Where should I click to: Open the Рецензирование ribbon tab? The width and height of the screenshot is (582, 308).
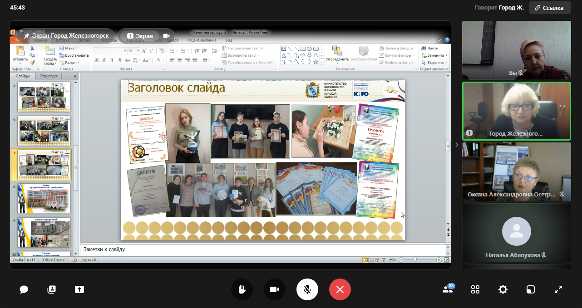[x=202, y=40]
